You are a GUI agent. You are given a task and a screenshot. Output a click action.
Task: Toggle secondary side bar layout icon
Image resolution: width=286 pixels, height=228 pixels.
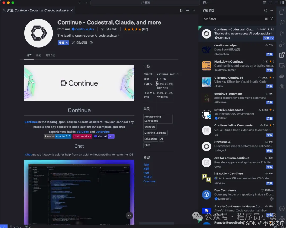pos(282,3)
